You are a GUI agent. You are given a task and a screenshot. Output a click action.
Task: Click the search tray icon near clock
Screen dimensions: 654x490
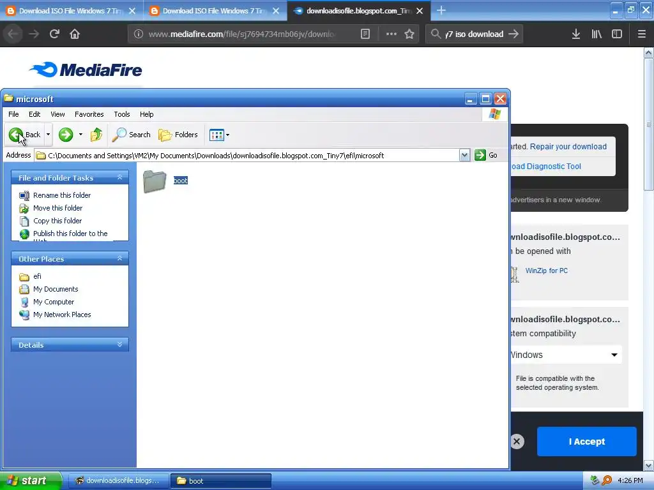[607, 480]
